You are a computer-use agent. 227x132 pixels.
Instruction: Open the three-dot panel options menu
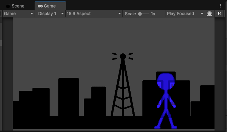tap(220, 6)
